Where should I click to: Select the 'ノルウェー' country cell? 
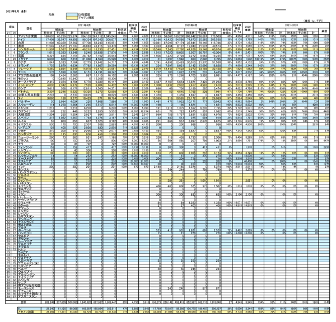29,150
